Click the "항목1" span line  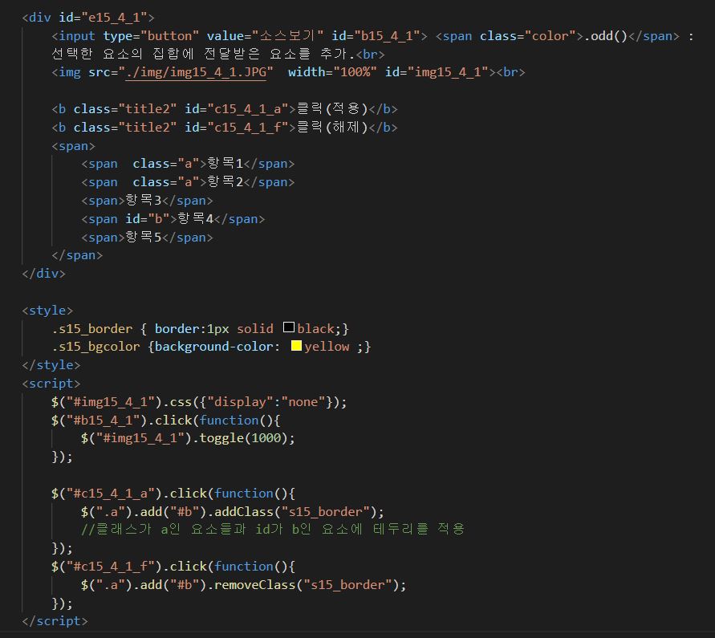pyautogui.click(x=188, y=163)
